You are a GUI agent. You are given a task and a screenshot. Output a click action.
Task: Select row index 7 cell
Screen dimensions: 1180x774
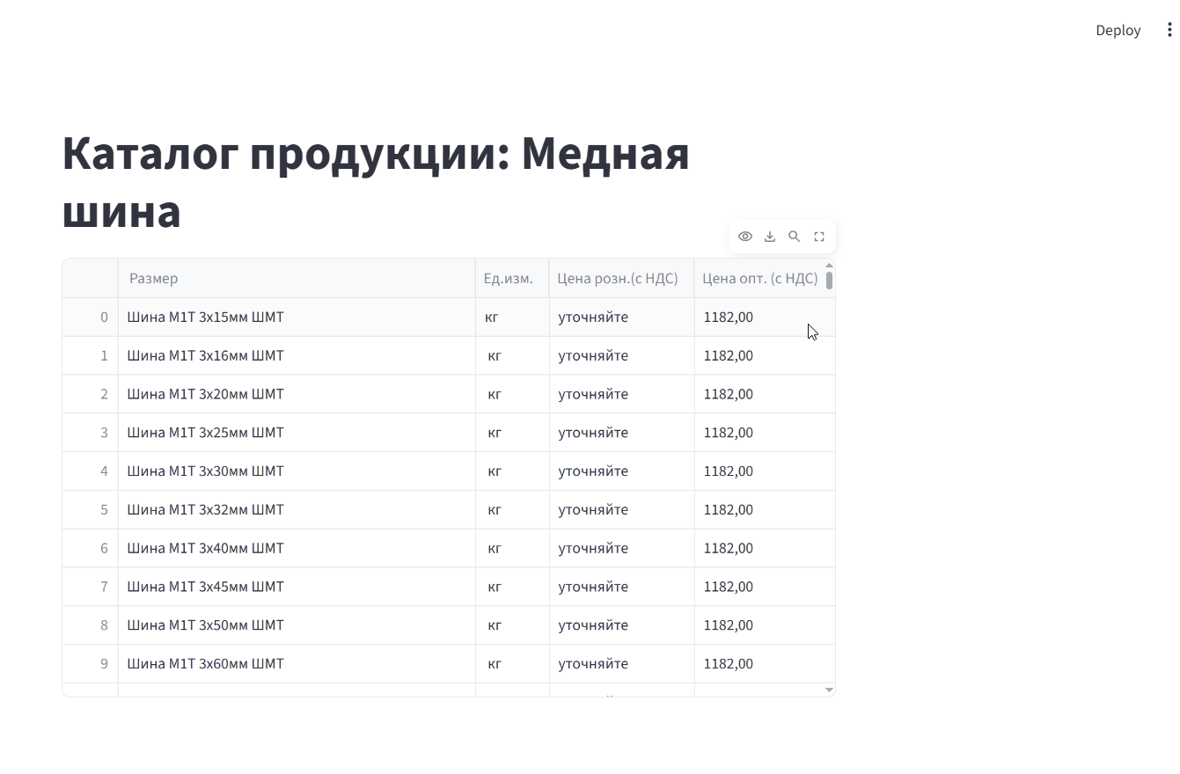(x=90, y=587)
